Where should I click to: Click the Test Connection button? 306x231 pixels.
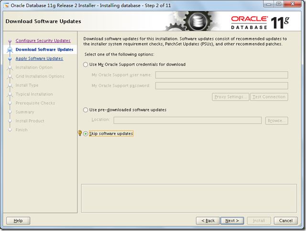(269, 97)
